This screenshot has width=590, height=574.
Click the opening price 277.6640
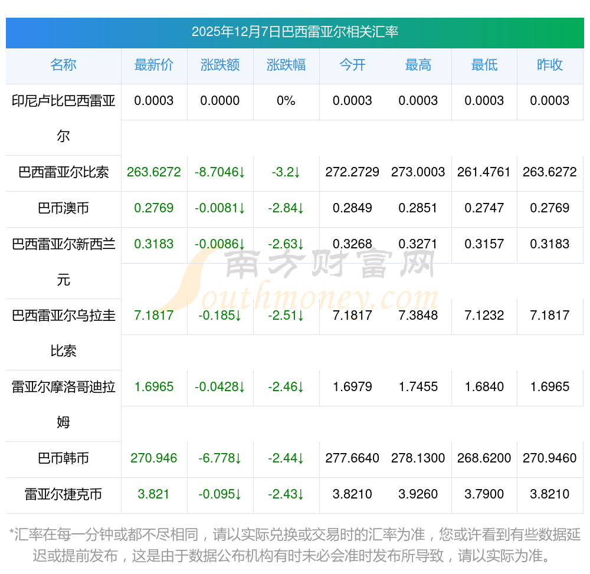352,458
